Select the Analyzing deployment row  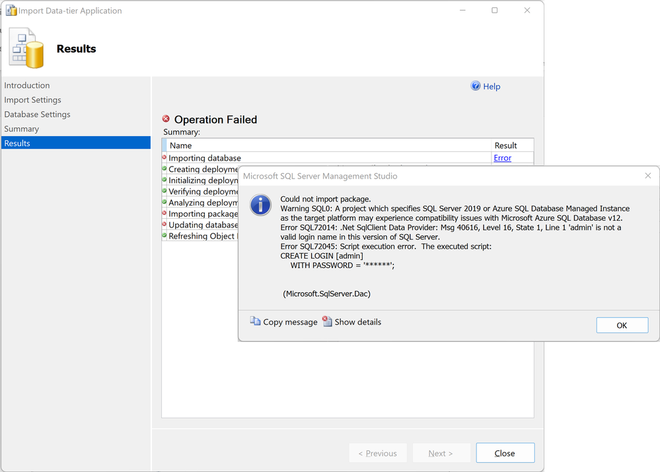click(x=200, y=202)
